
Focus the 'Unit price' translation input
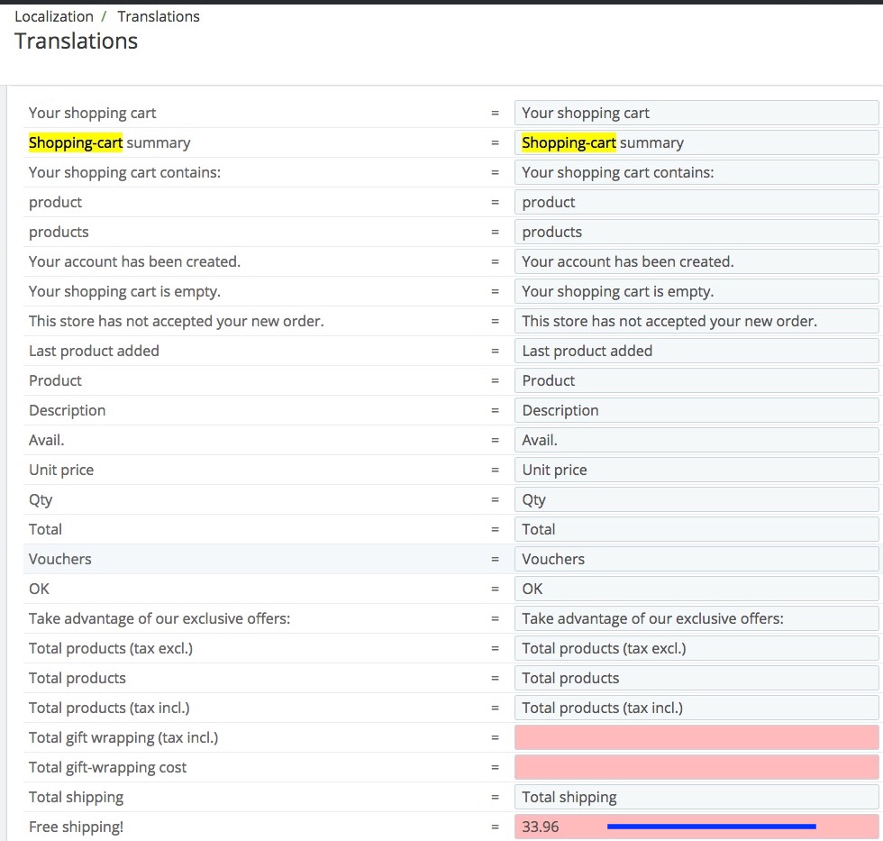(696, 470)
